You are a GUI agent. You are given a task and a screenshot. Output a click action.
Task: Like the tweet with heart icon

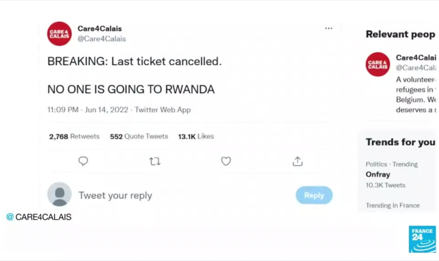point(226,161)
